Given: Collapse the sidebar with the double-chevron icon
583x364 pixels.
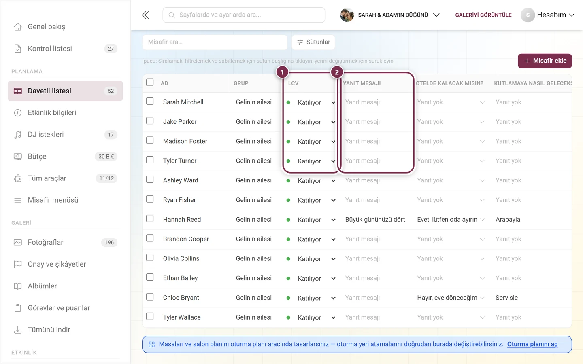Looking at the screenshot, I should pyautogui.click(x=145, y=15).
